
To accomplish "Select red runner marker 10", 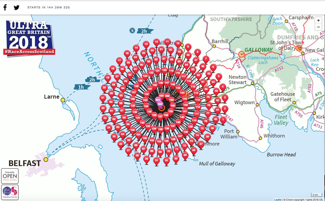I will [x=178, y=44].
